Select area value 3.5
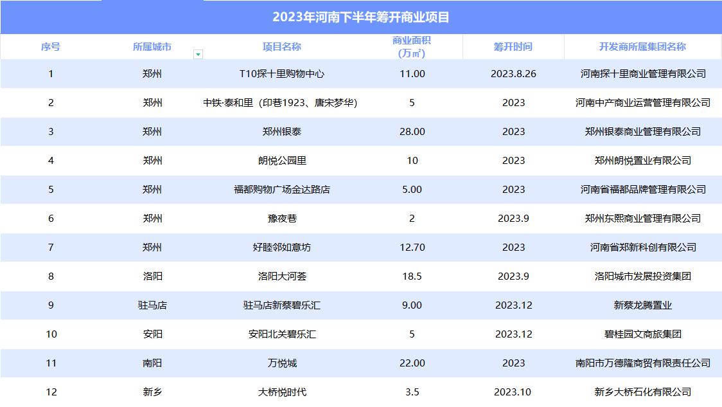 [412, 392]
